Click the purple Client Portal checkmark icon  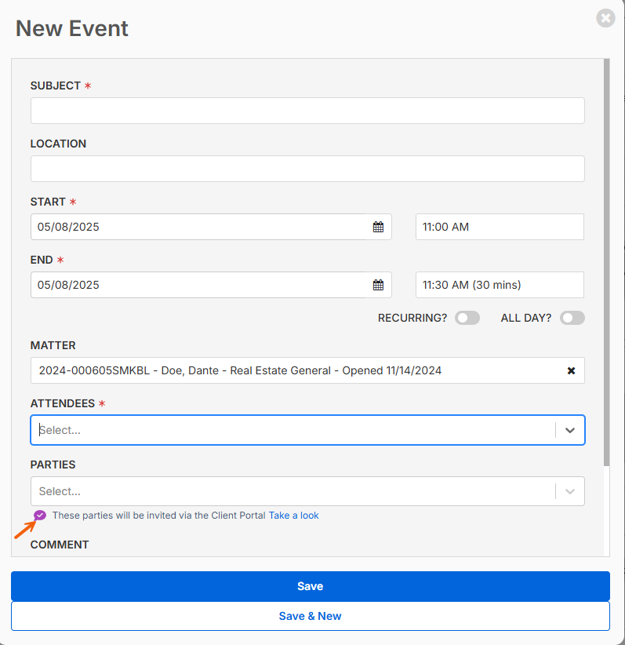(40, 515)
